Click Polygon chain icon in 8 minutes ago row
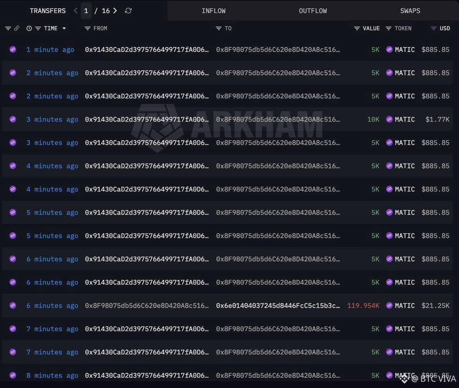Image resolution: width=459 pixels, height=388 pixels. pos(13,375)
